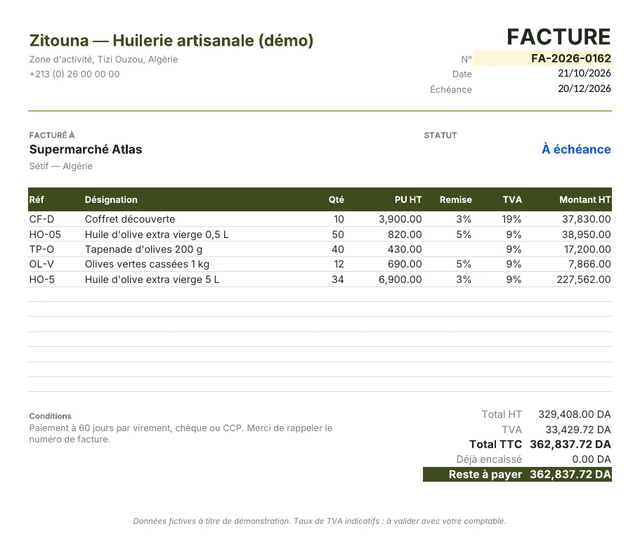Click the "Désignation" column header
640x554 pixels.
tap(111, 199)
